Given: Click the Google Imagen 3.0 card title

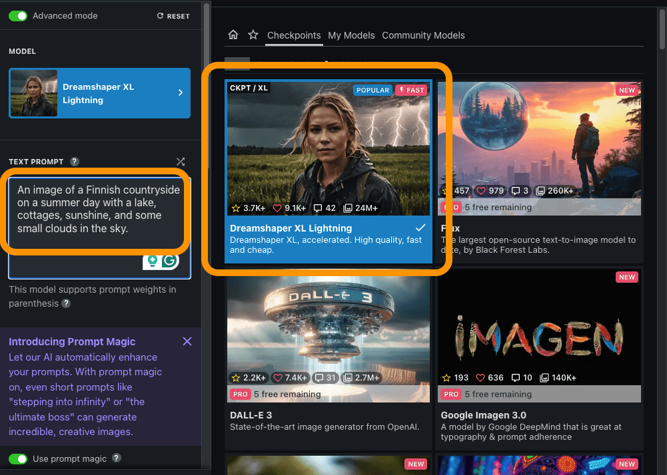Looking at the screenshot, I should pos(483,415).
